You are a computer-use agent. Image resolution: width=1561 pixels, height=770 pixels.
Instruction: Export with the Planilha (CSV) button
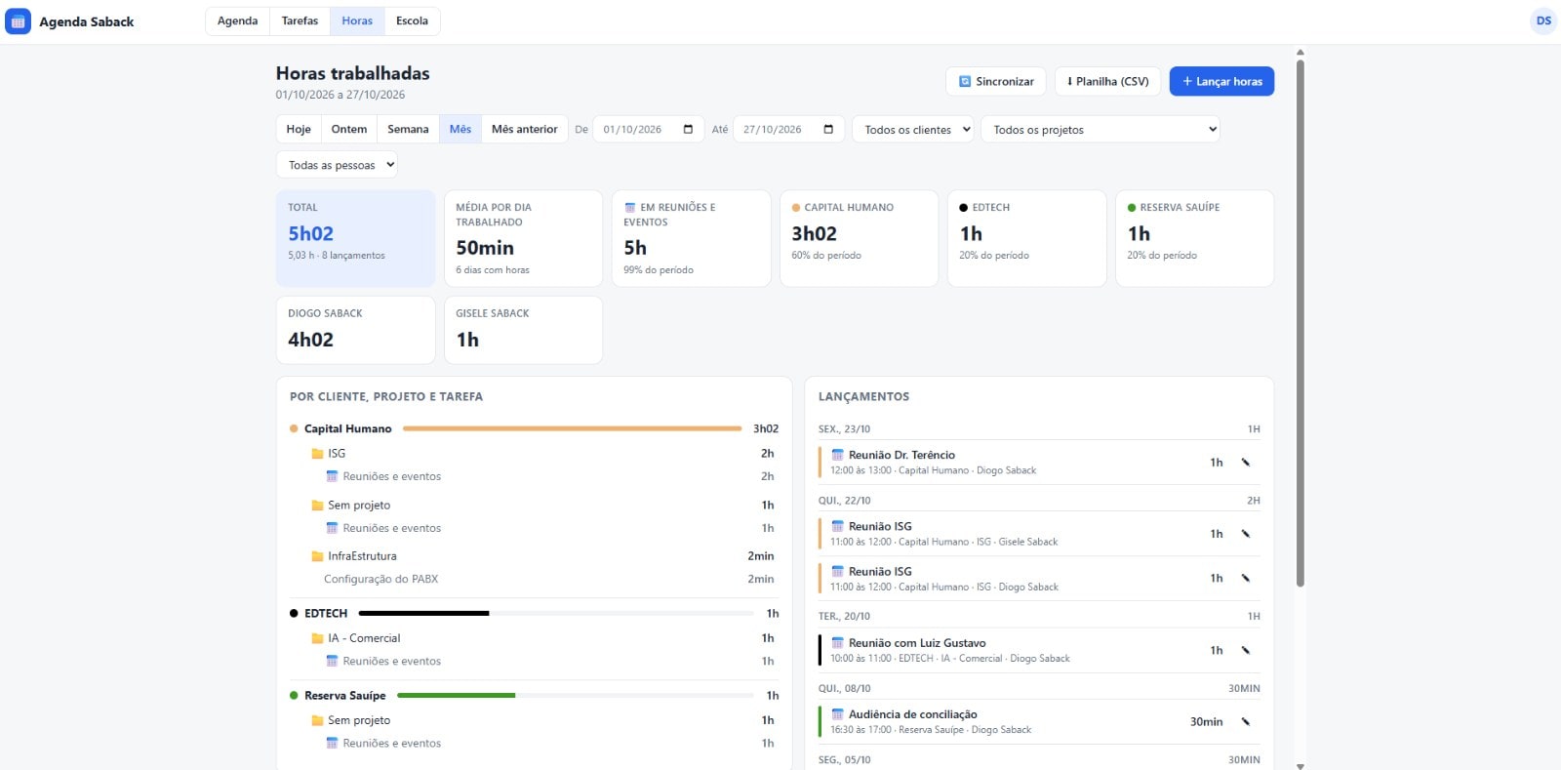pos(1108,81)
